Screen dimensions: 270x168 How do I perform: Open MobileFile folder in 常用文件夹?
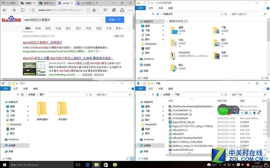tap(173, 56)
